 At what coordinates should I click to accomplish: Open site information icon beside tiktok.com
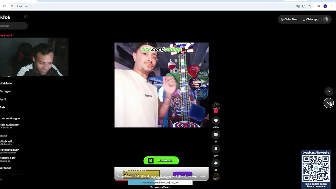point(12,6)
